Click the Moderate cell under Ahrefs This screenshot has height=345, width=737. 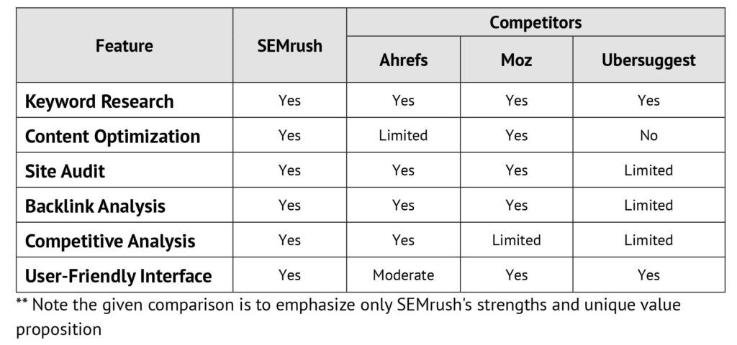pyautogui.click(x=403, y=275)
